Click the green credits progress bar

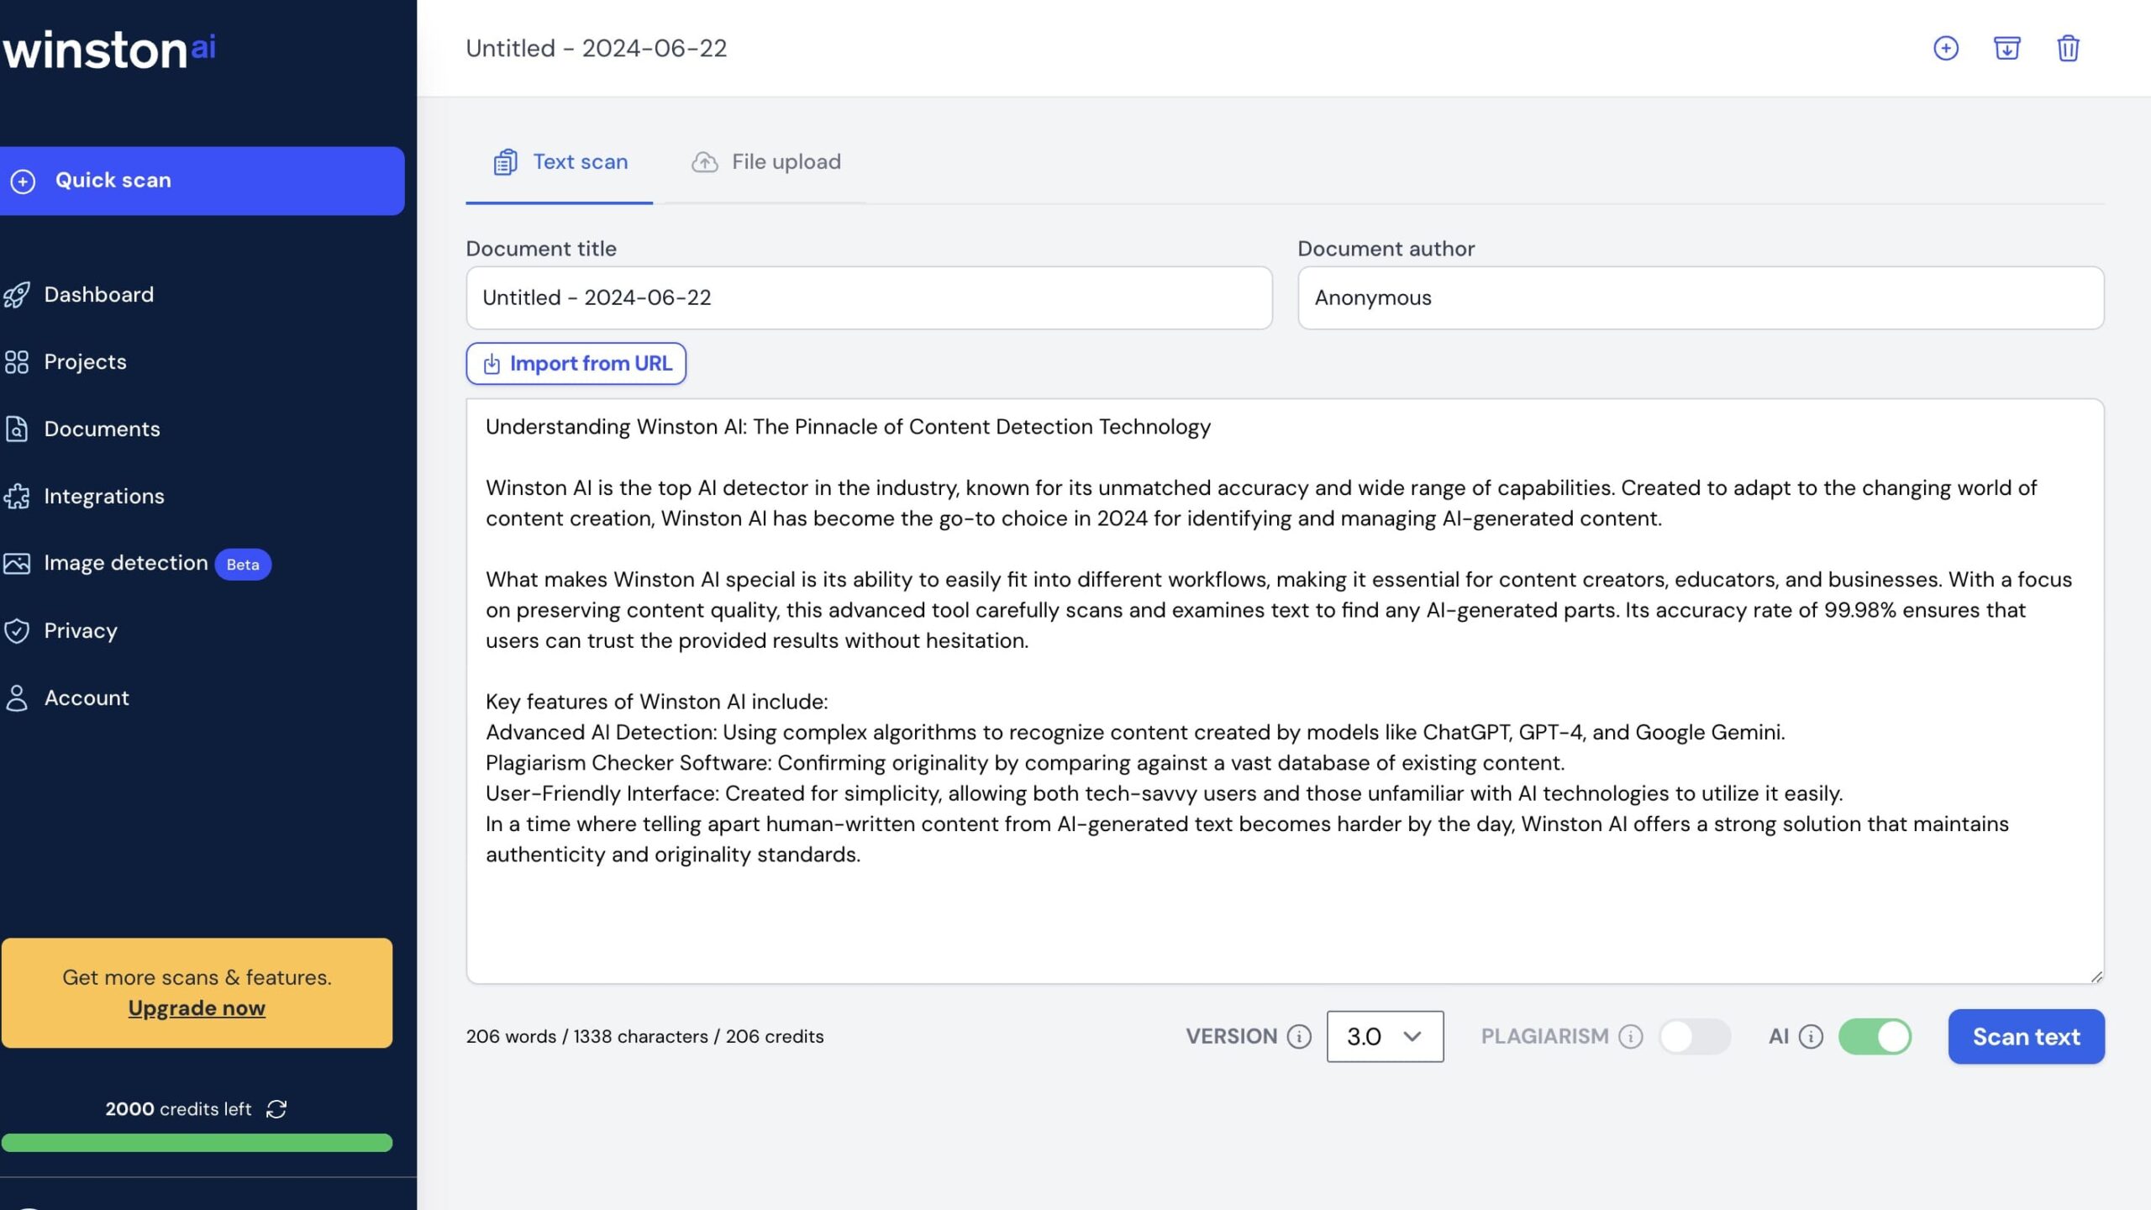(x=197, y=1143)
